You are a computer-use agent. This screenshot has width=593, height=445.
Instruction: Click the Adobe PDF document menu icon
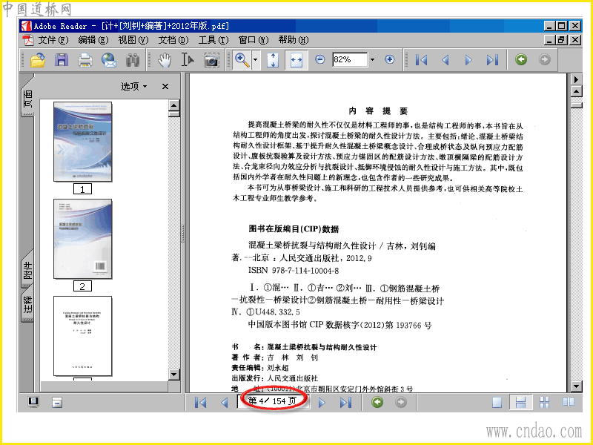27,40
